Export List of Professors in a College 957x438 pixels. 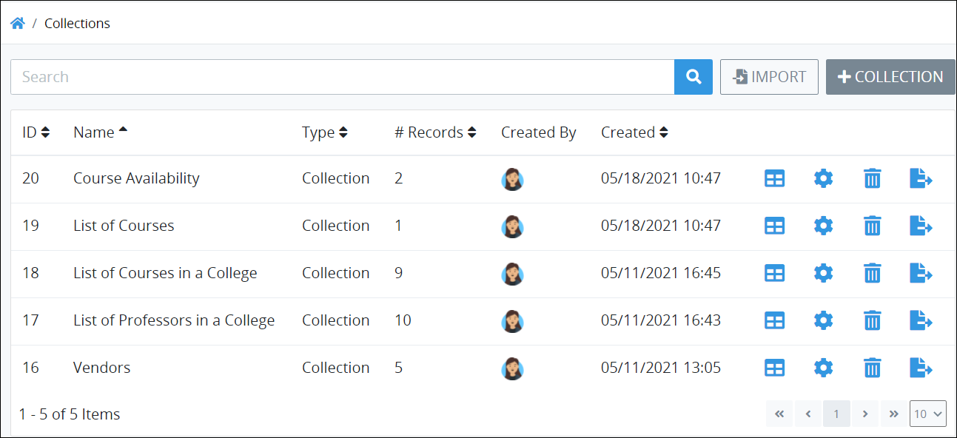click(x=921, y=320)
